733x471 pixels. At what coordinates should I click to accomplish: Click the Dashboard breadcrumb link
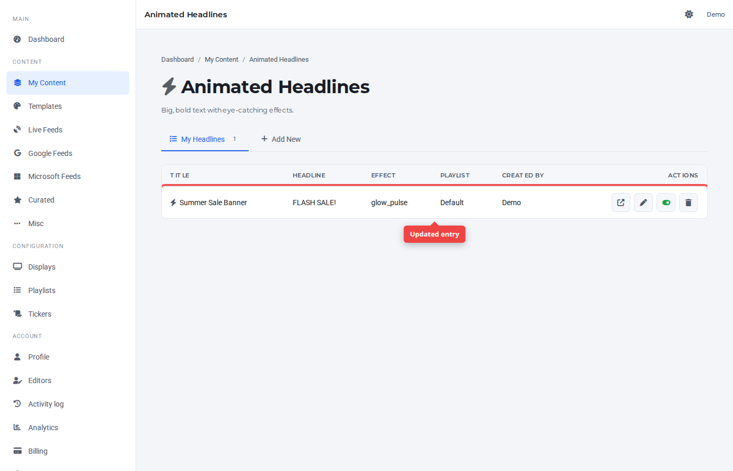pyautogui.click(x=177, y=60)
